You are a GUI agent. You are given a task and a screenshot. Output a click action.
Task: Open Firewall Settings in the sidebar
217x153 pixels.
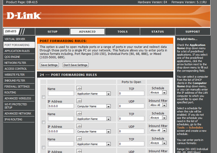point(19,87)
